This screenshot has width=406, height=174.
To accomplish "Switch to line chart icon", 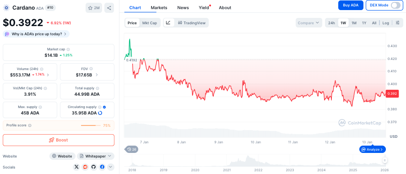I will (x=168, y=23).
